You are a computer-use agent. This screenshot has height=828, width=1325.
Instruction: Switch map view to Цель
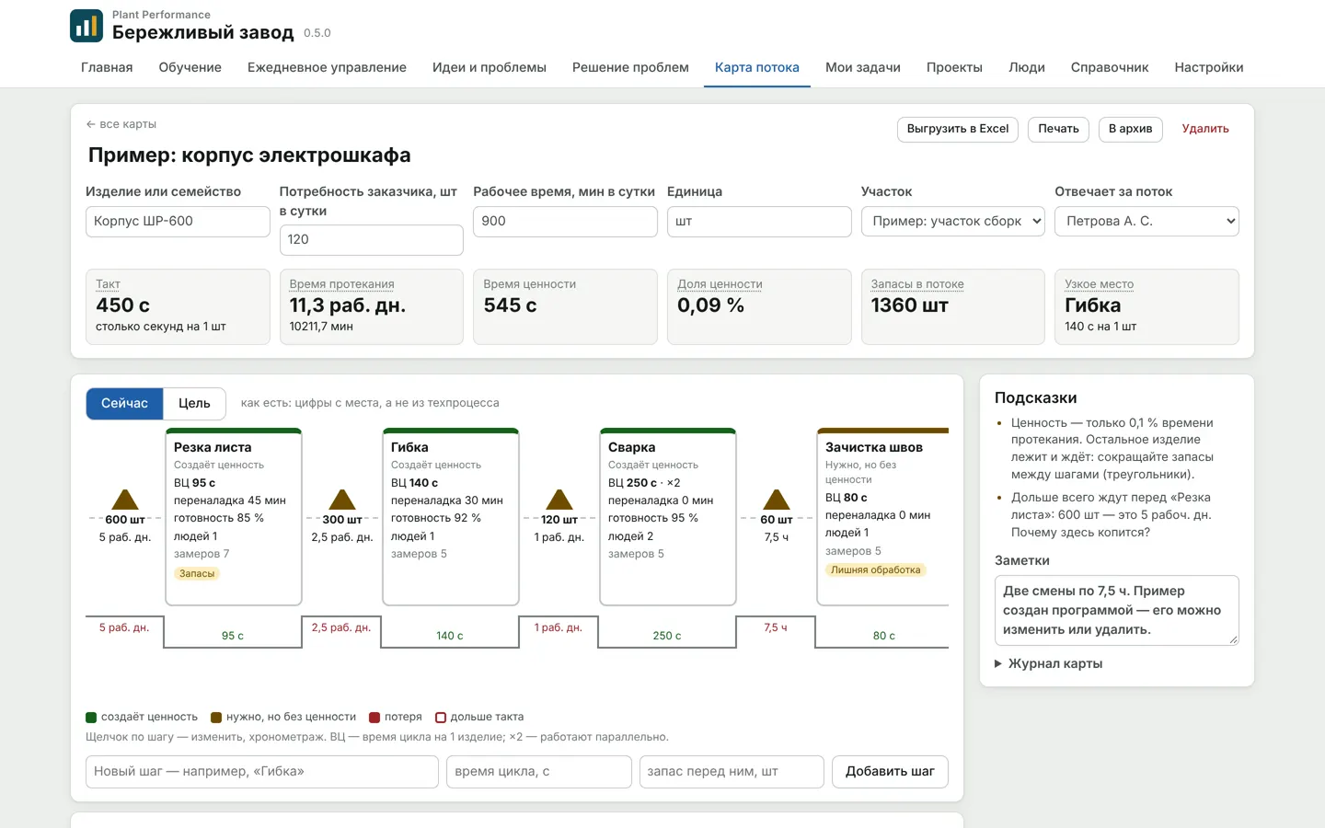[194, 404]
